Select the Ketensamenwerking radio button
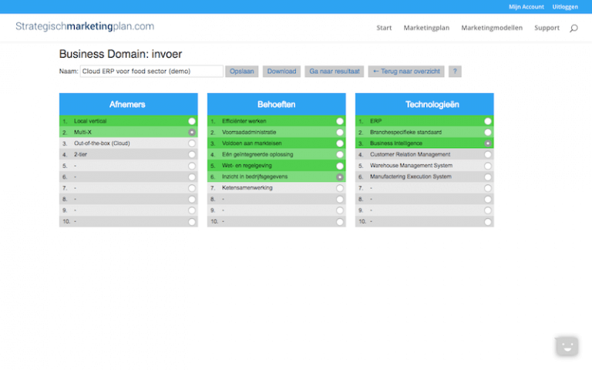The width and height of the screenshot is (592, 370). (340, 188)
